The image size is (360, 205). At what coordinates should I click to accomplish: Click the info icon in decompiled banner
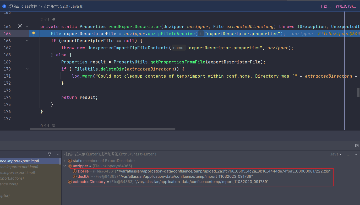(x=4, y=6)
